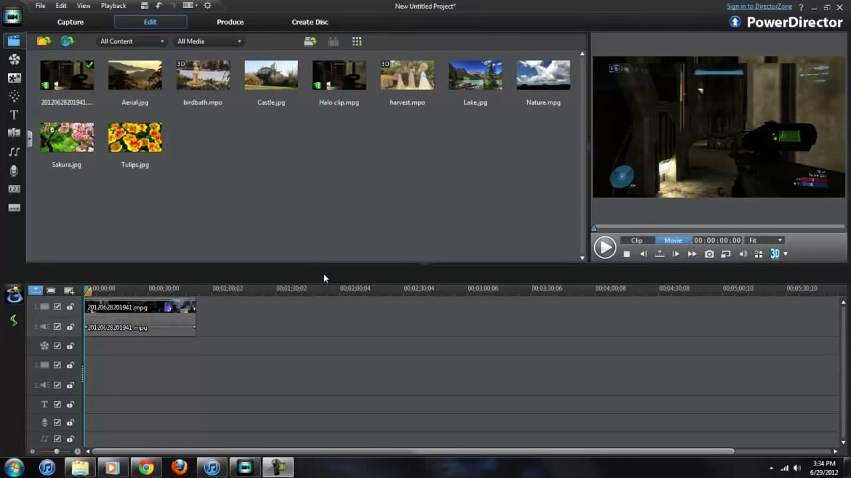851x478 pixels.
Task: Select the Tulips.jpg thumbnail
Action: point(135,137)
